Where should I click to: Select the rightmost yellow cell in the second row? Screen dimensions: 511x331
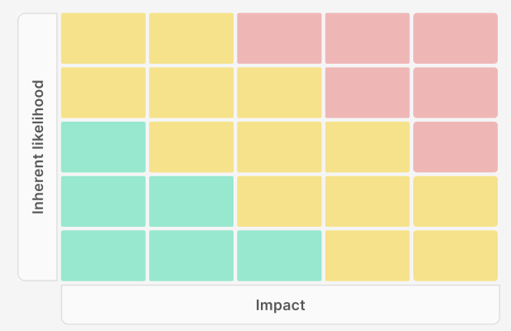click(x=279, y=93)
